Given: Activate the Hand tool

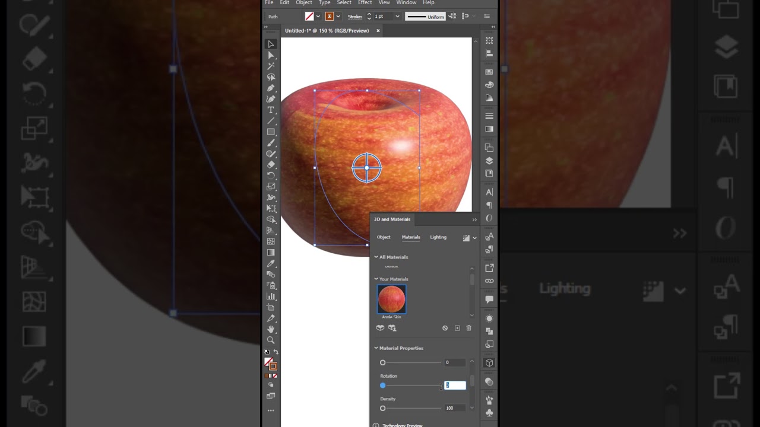Looking at the screenshot, I should pyautogui.click(x=271, y=329).
